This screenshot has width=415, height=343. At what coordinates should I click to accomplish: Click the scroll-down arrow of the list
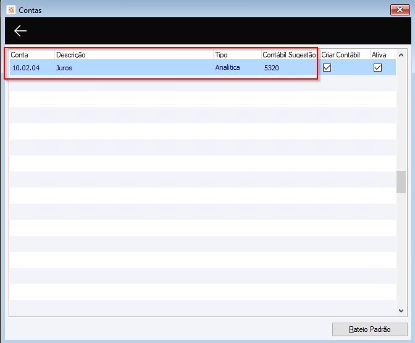(x=401, y=311)
